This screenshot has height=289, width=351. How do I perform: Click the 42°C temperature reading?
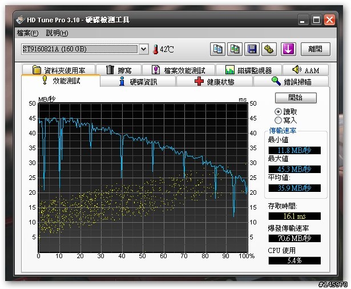[167, 49]
